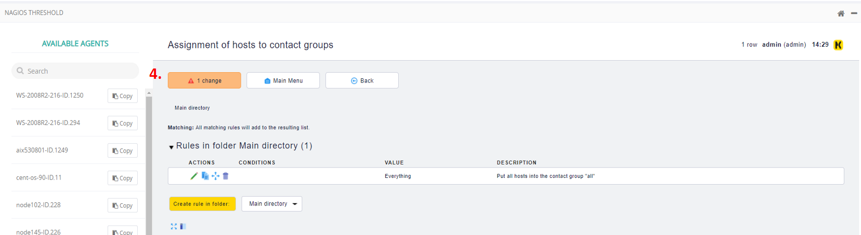Viewport: 861px width, 235px height.
Task: Go to Main Menu
Action: click(x=283, y=80)
